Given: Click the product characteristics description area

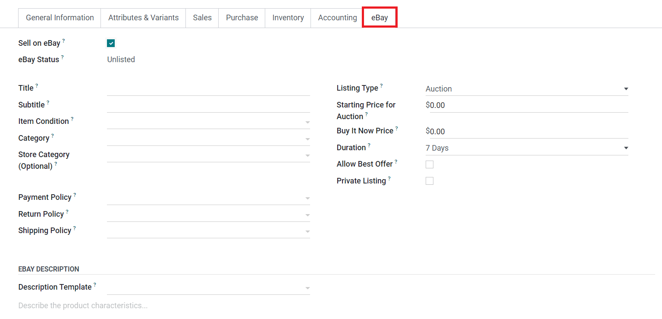Looking at the screenshot, I should 173,306.
